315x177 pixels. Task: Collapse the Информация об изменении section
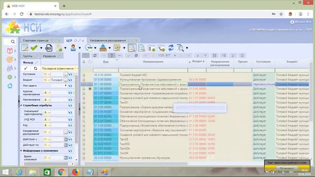coord(21,151)
